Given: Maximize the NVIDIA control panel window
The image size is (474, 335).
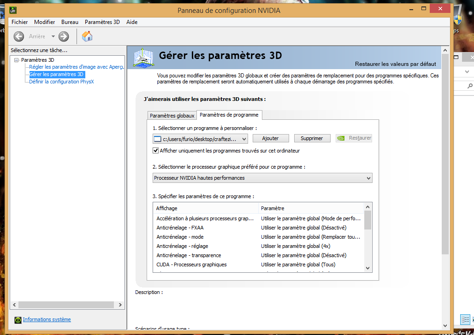Looking at the screenshot, I should [x=424, y=9].
